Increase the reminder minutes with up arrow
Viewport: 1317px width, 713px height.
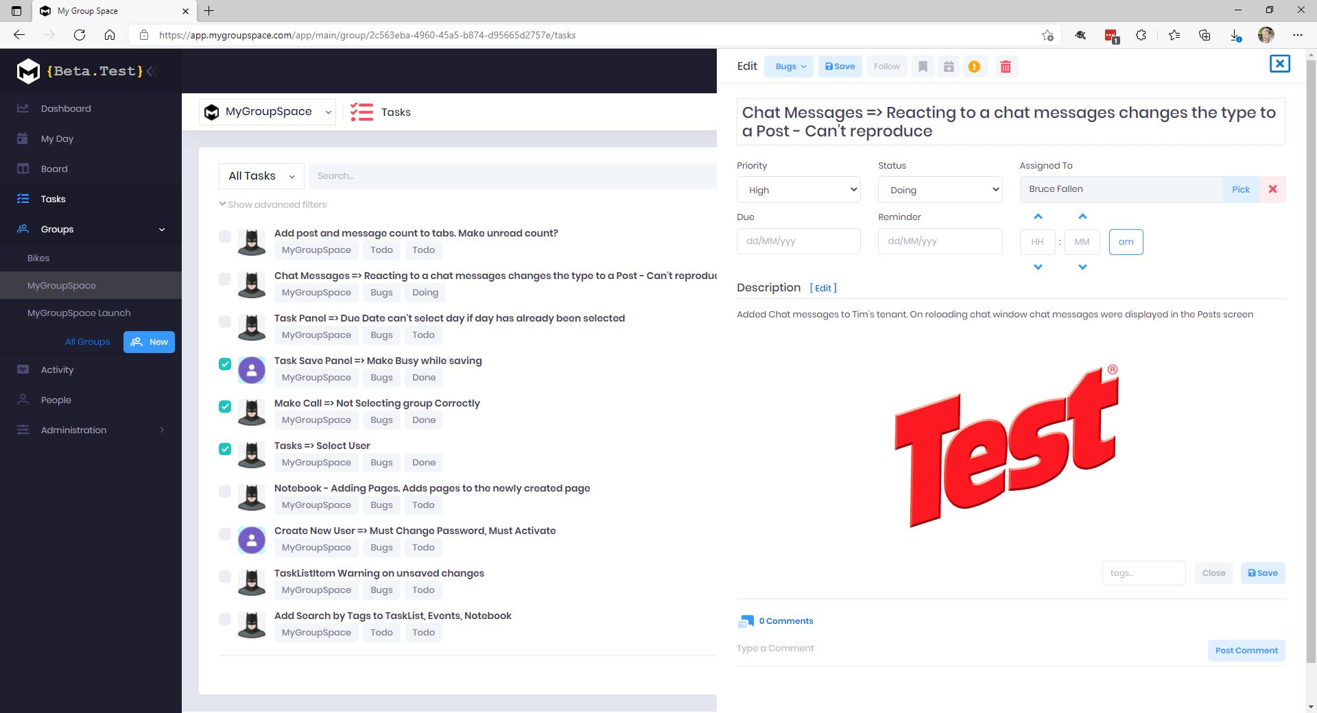(1082, 217)
